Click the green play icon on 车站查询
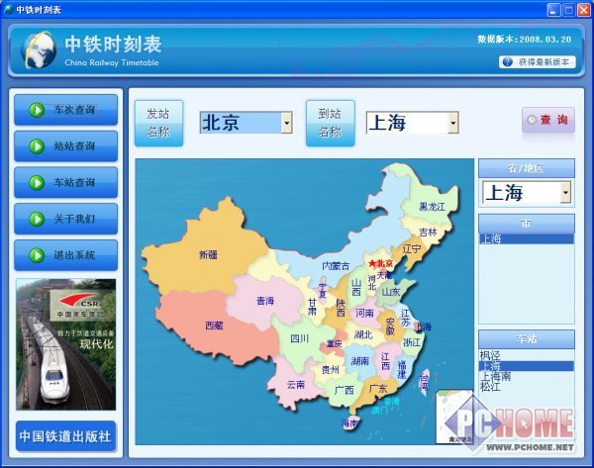This screenshot has height=468, width=594. click(x=37, y=183)
